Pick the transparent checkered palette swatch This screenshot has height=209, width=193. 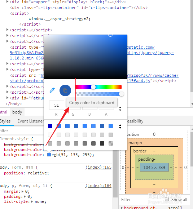point(111,143)
